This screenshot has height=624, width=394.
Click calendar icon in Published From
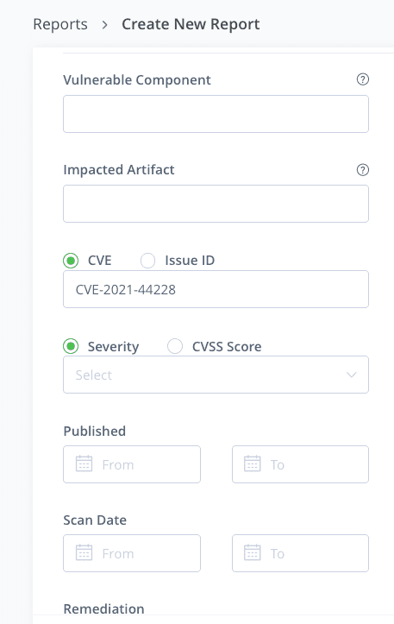click(x=84, y=464)
